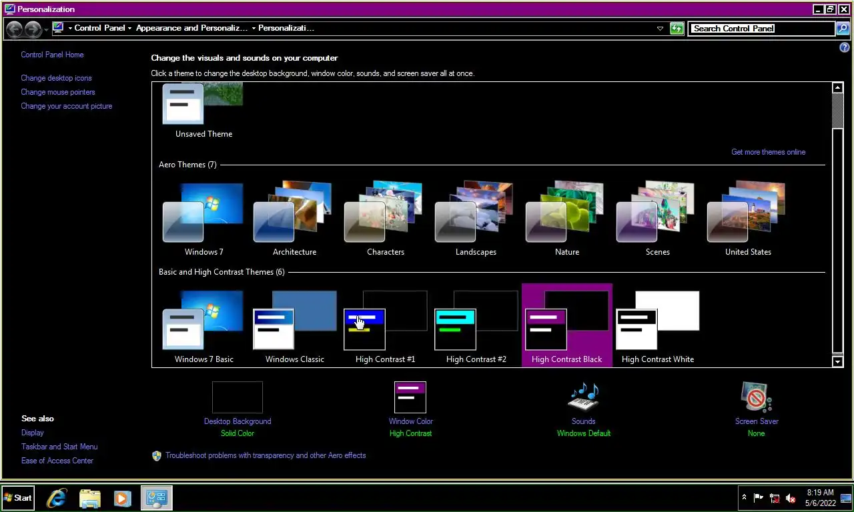The width and height of the screenshot is (854, 512).
Task: Select the Unsaved Theme thumbnail
Action: click(203, 109)
